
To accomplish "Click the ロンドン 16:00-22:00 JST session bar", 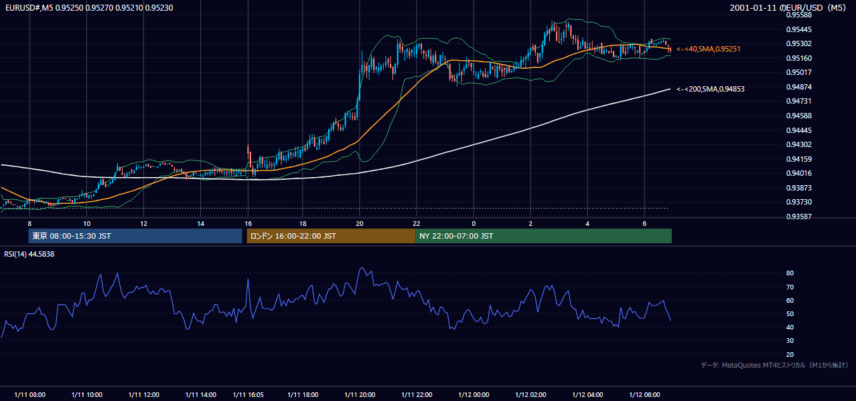I will click(331, 236).
